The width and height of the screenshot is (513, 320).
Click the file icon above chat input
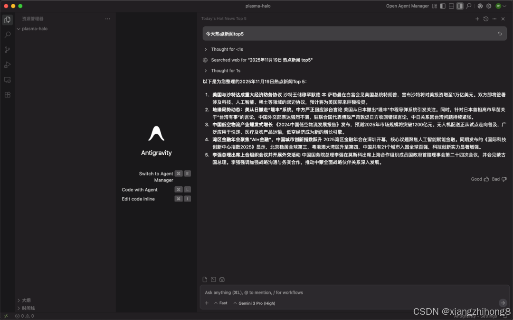[x=205, y=280]
